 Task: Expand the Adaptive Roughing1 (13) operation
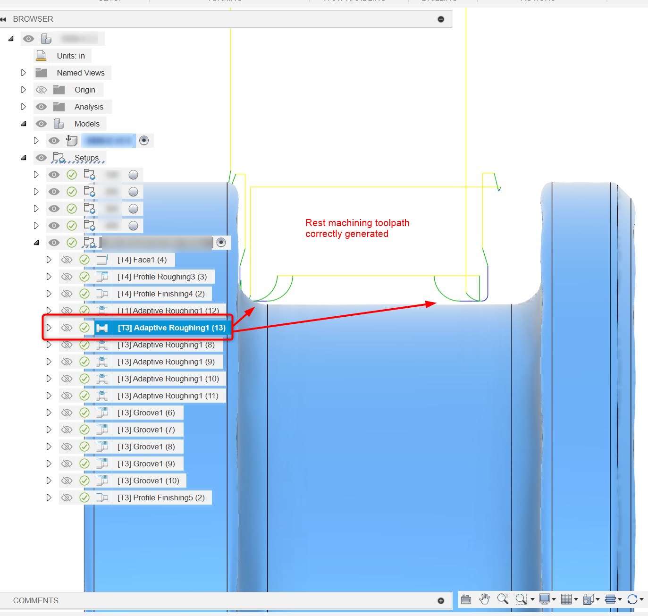point(49,328)
